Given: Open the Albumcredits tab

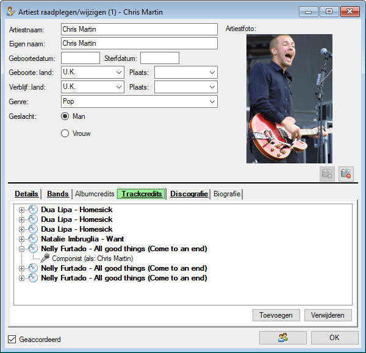Looking at the screenshot, I should (x=95, y=194).
